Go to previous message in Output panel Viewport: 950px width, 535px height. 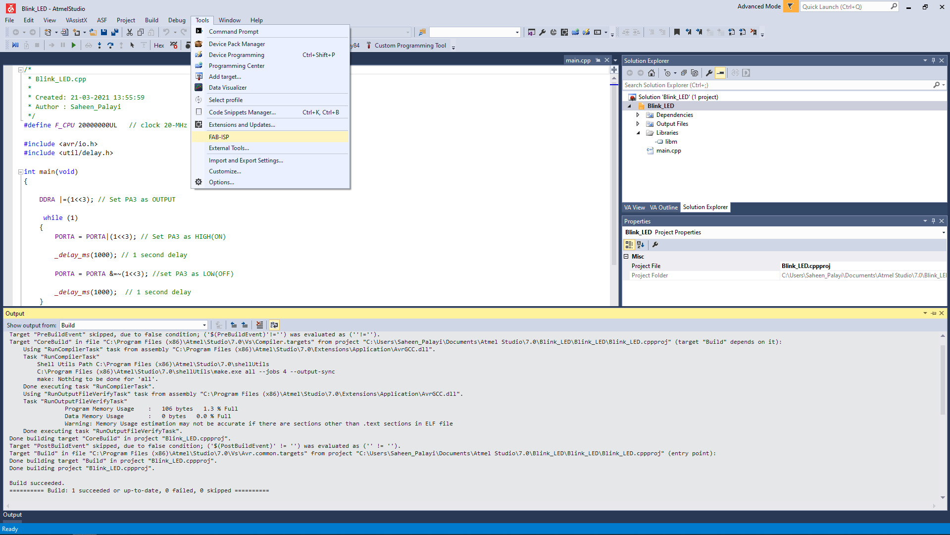tap(234, 325)
